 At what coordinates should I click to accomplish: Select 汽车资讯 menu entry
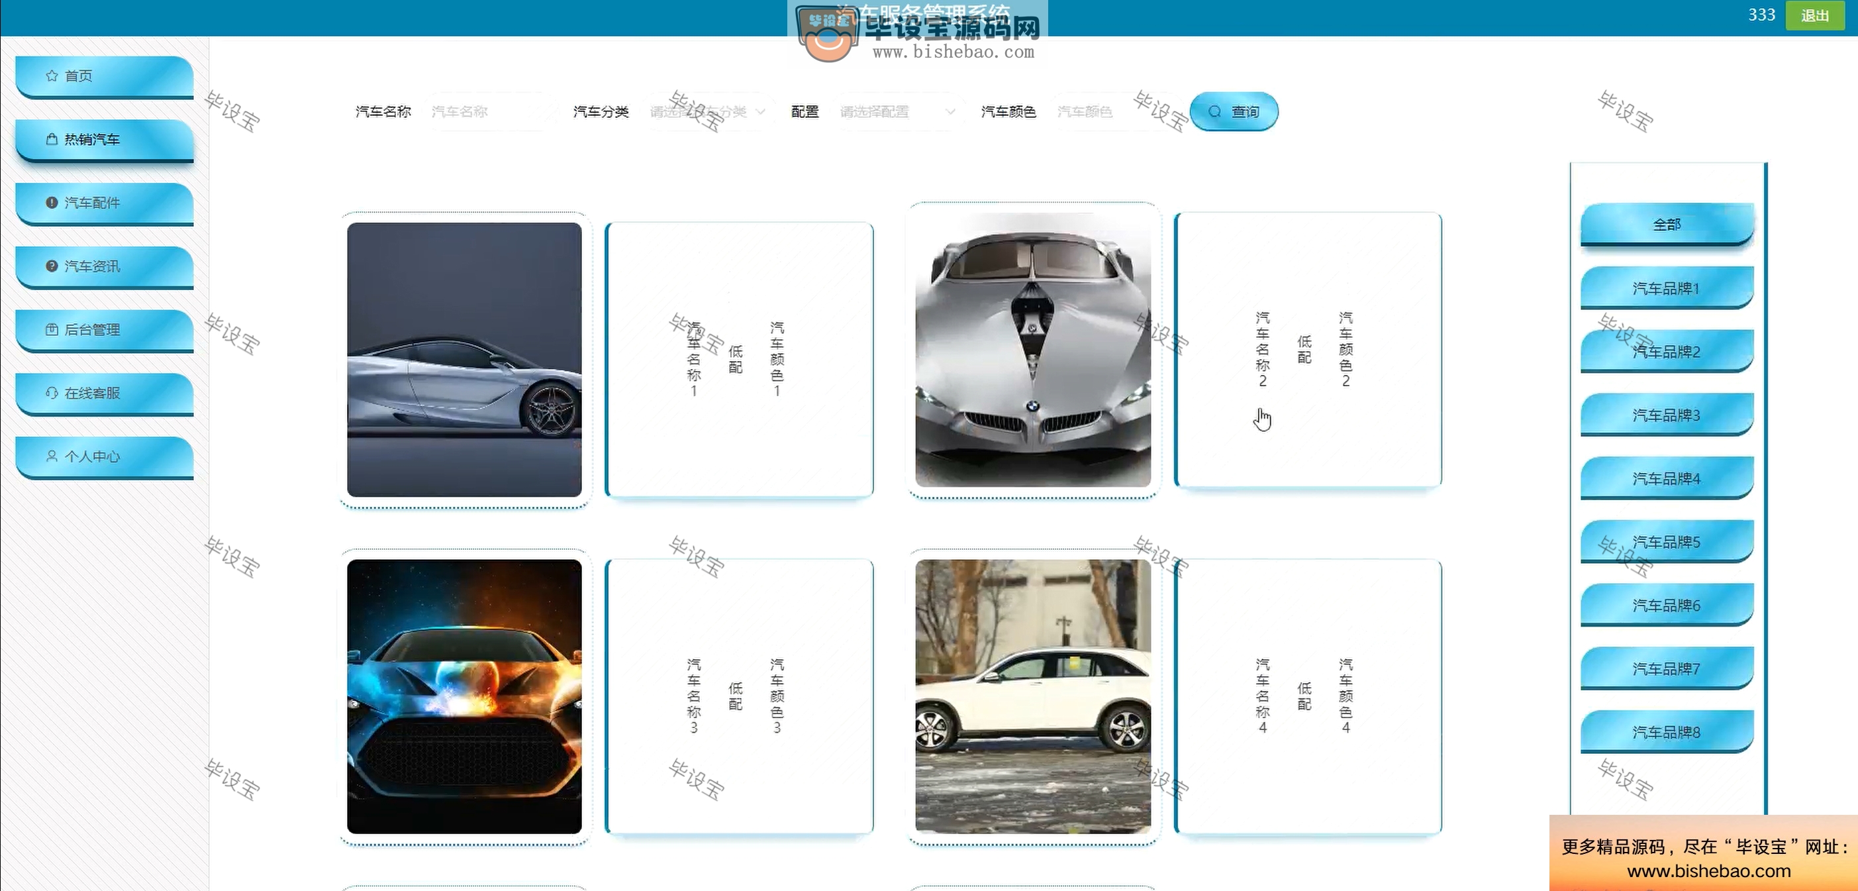point(105,267)
